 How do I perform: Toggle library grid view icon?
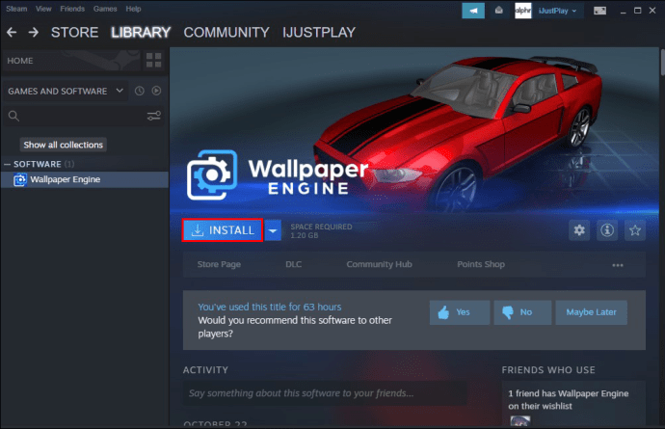[153, 61]
